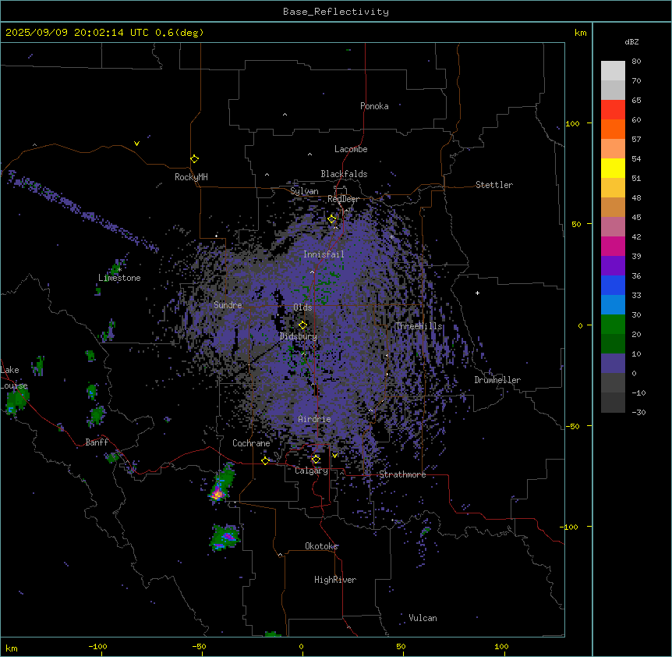Click the intense yellow-magenta storm core southwest of Cochrane
Screen dimensions: 672x657
218,494
